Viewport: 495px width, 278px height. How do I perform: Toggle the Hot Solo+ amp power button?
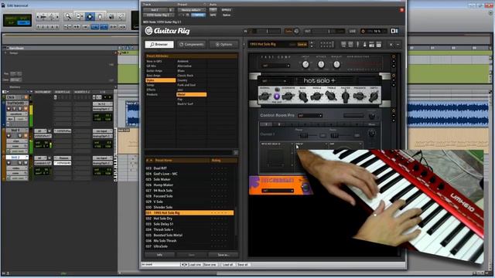(x=394, y=76)
